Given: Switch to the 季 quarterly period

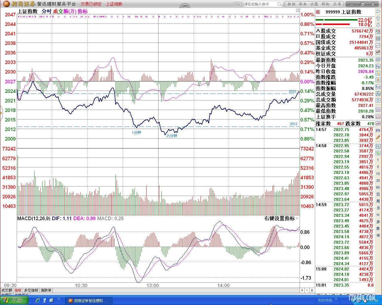Looking at the screenshot, I should (x=378, y=229).
